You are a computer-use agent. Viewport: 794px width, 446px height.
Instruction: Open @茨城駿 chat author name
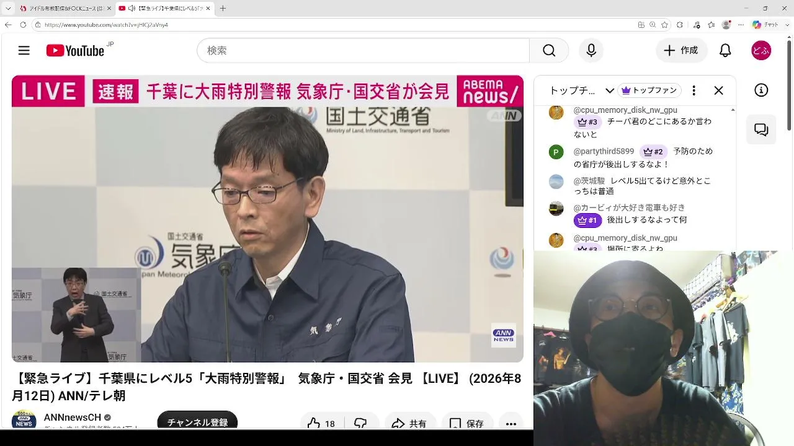click(x=589, y=181)
